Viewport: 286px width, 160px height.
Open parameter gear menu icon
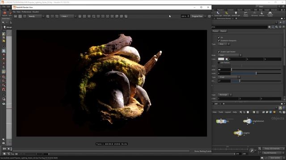coord(269,27)
